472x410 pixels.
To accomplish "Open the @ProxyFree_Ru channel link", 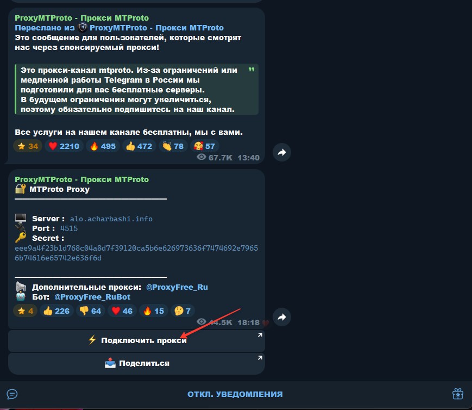I will (177, 287).
